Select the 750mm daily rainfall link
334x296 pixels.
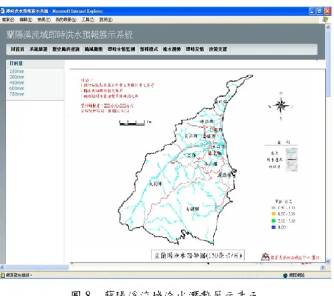point(17,94)
